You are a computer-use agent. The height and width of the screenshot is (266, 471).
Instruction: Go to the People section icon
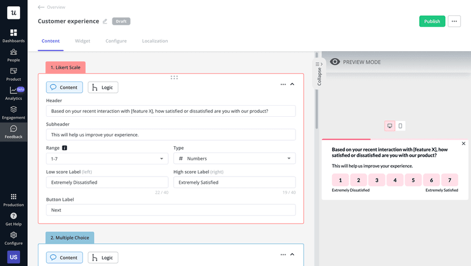(x=14, y=52)
